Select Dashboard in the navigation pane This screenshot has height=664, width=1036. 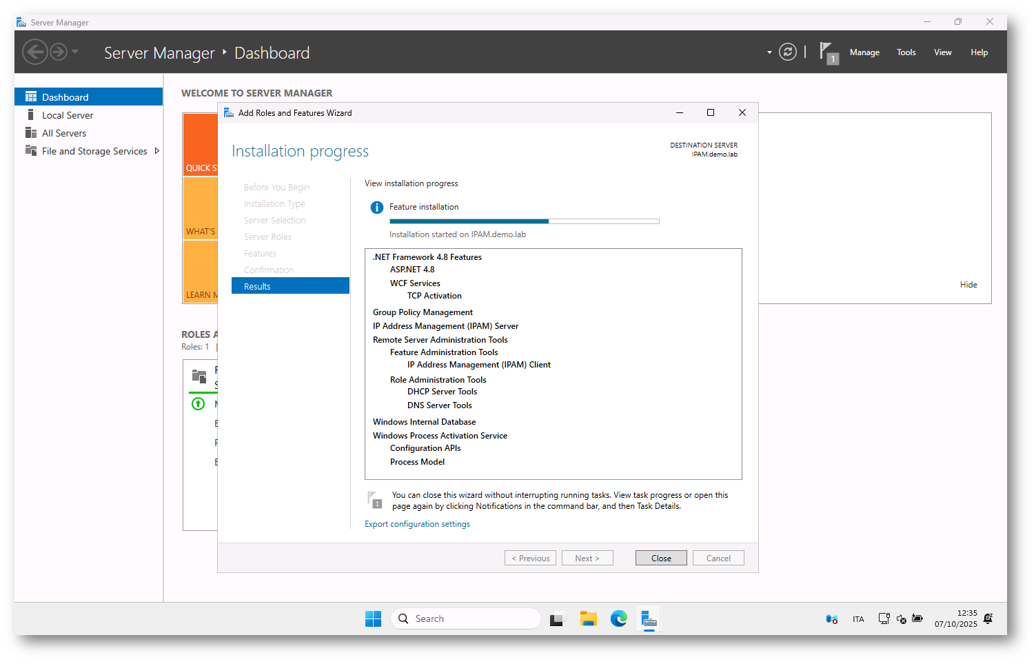point(88,97)
